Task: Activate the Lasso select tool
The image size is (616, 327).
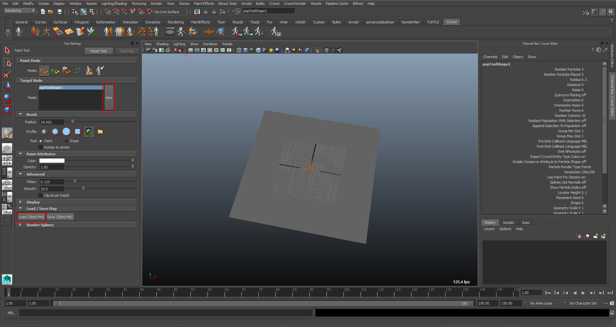Action: tap(7, 62)
